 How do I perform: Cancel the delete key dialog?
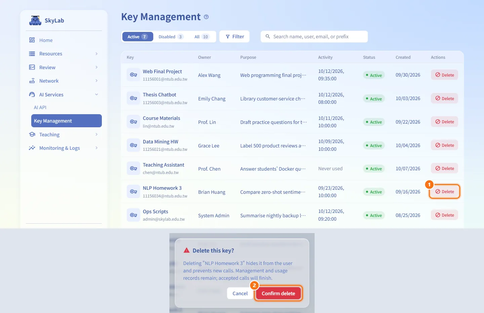click(x=240, y=293)
